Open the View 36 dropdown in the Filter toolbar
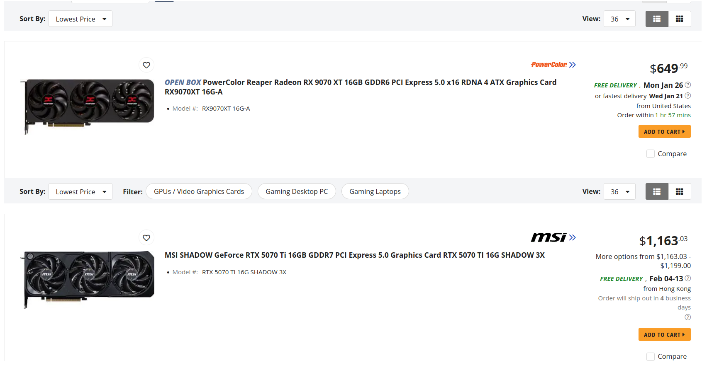702x365 pixels. 619,191
